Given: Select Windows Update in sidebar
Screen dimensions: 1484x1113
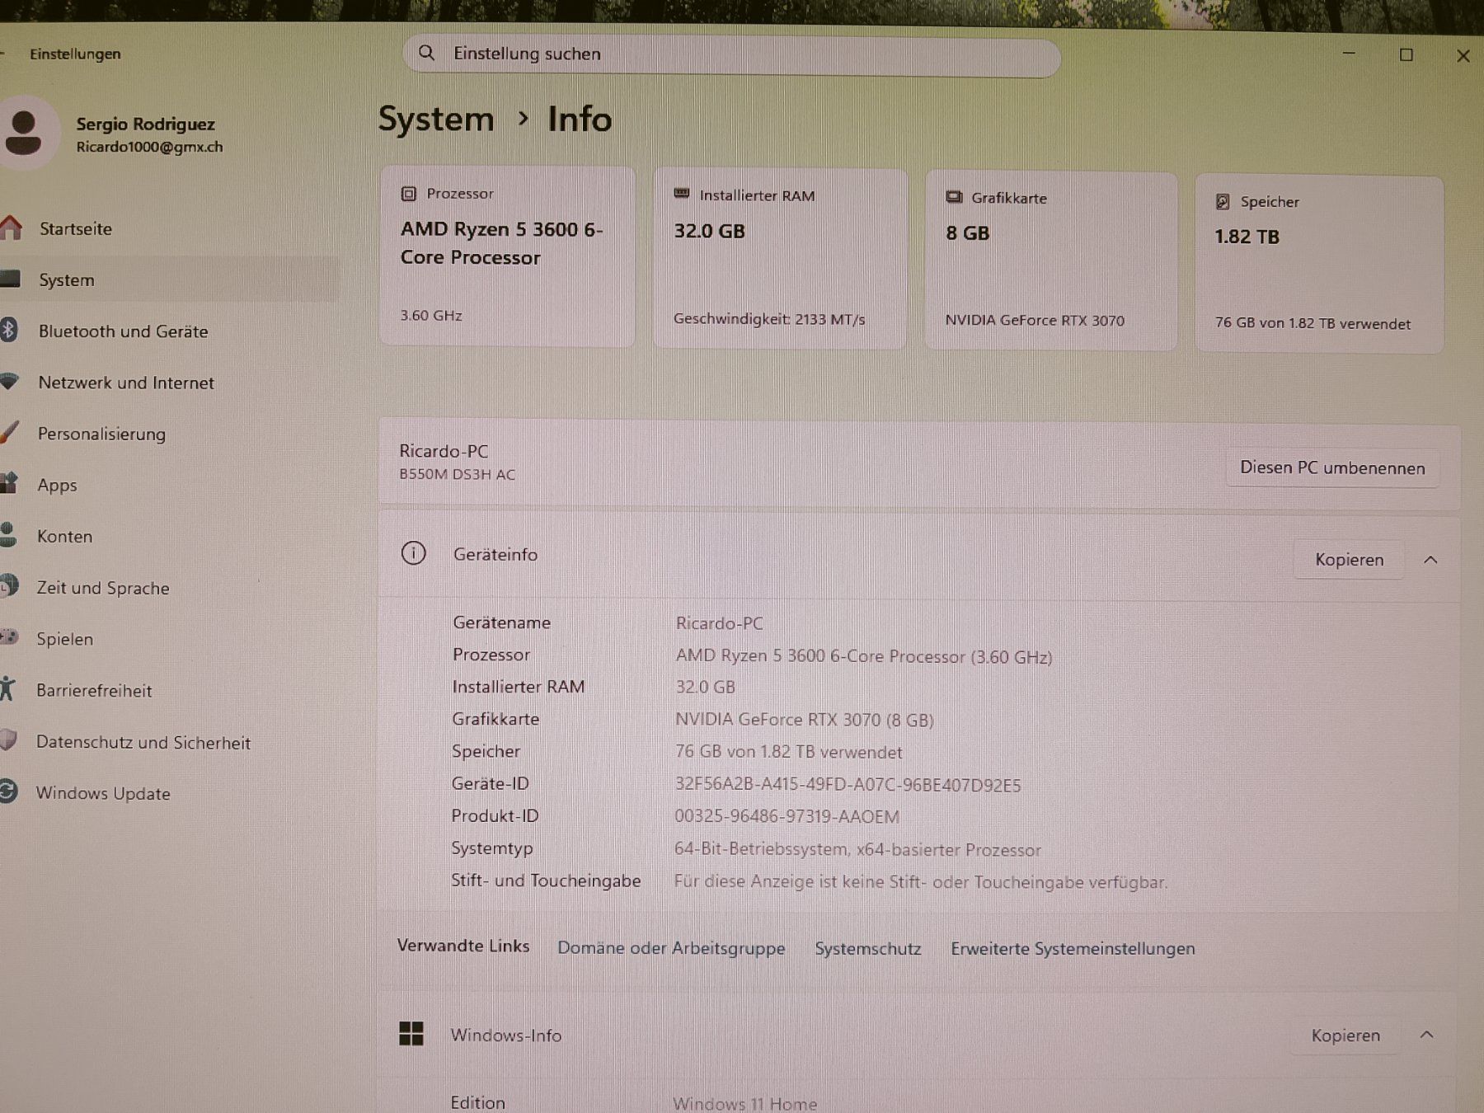Looking at the screenshot, I should pyautogui.click(x=167, y=793).
